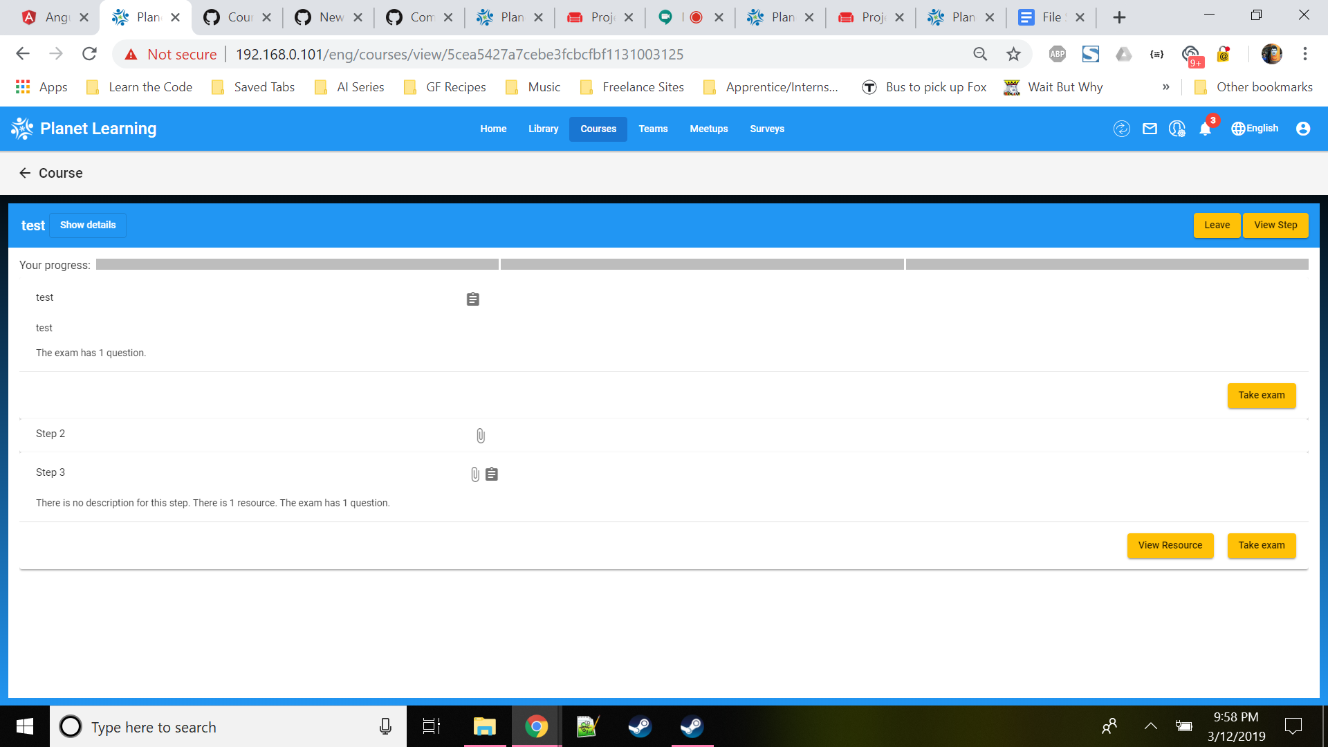Image resolution: width=1328 pixels, height=747 pixels.
Task: Click the sync status icon in header
Action: 1121,129
